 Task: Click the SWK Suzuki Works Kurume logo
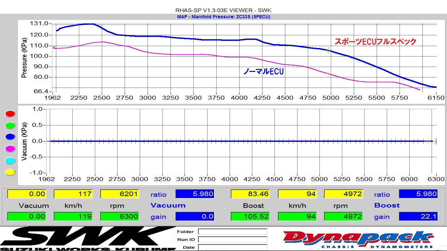88,239
